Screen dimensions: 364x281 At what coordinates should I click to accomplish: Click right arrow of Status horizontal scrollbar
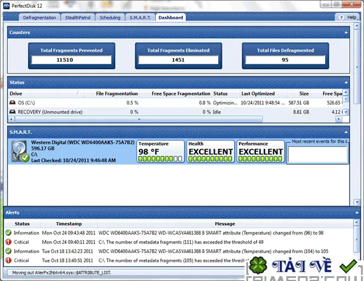click(339, 119)
